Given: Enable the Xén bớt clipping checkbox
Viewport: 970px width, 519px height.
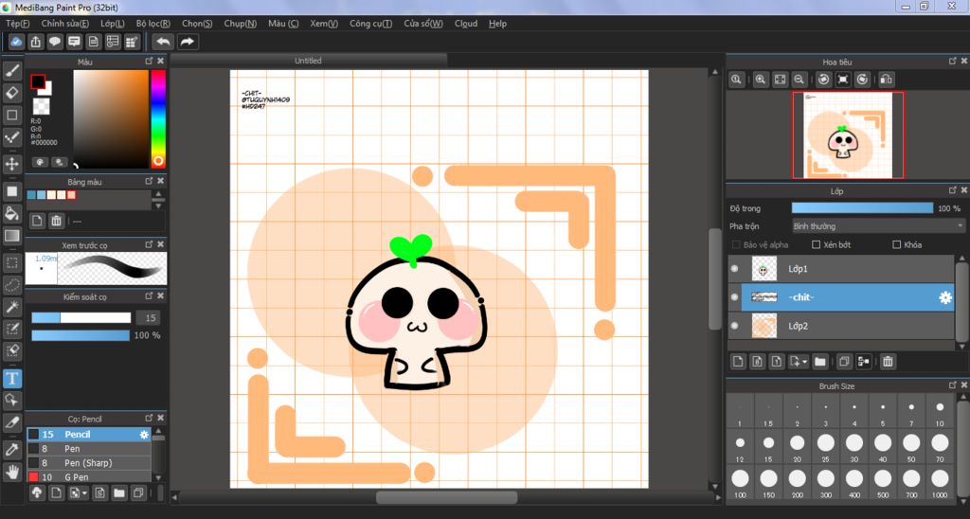Looking at the screenshot, I should click(816, 245).
